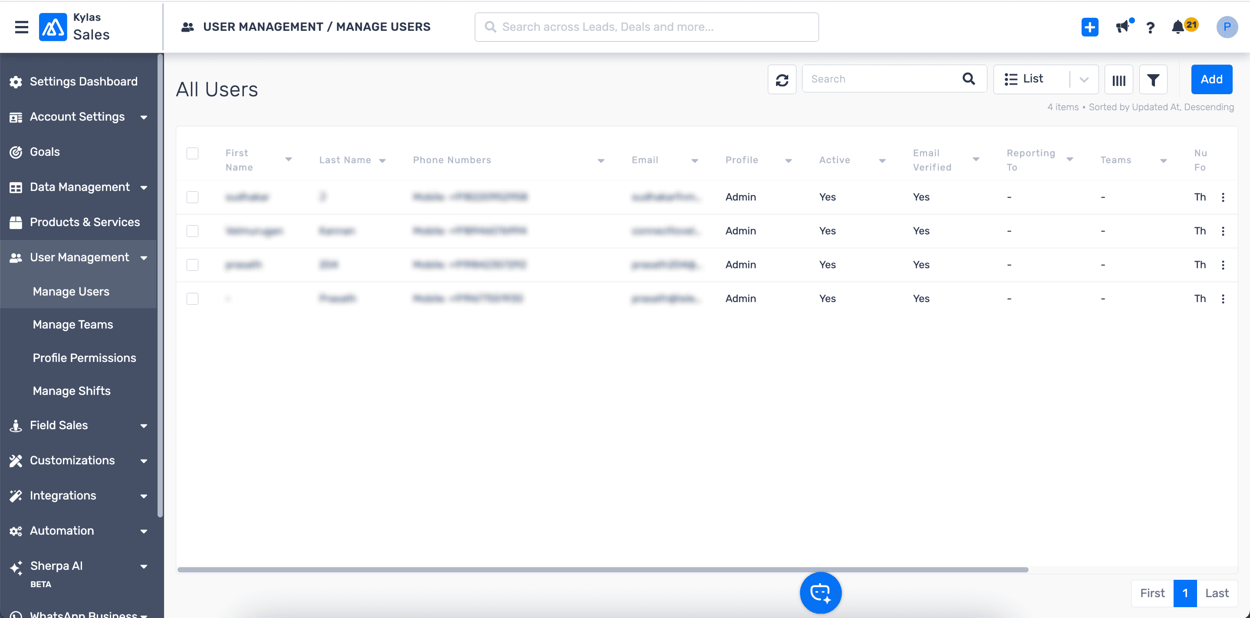Viewport: 1250px width, 618px height.
Task: Open the chatbot assistant floating icon
Action: coord(820,592)
